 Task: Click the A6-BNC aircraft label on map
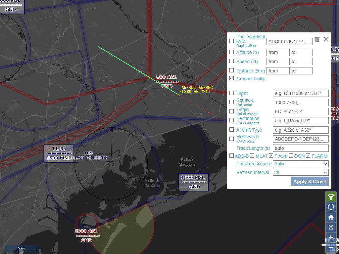coord(196,89)
